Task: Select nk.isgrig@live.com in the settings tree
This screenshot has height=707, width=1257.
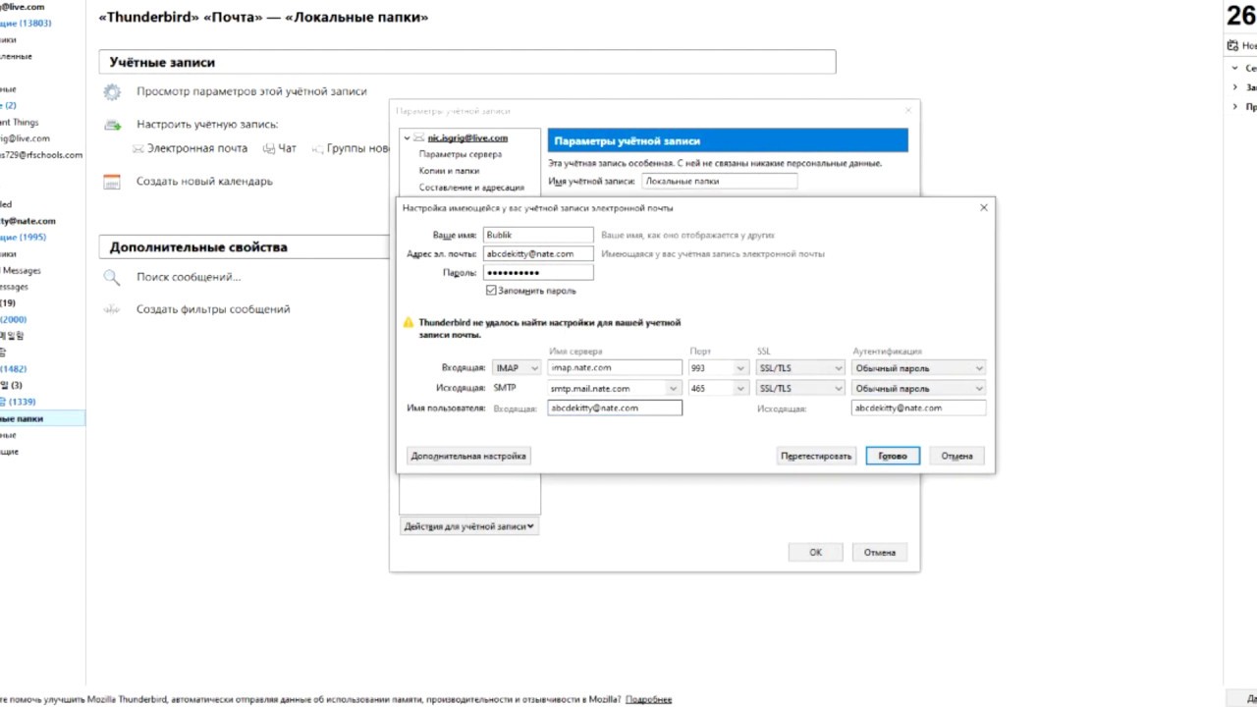Action: click(x=467, y=138)
